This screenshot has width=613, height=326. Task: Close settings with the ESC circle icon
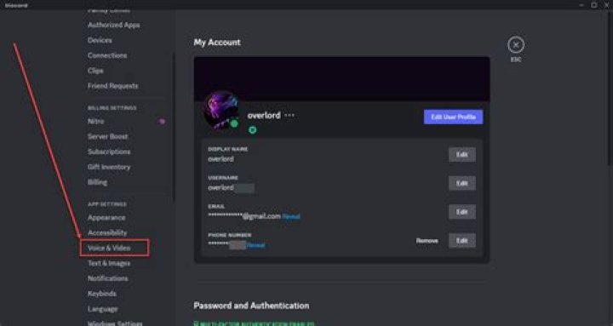coord(516,44)
